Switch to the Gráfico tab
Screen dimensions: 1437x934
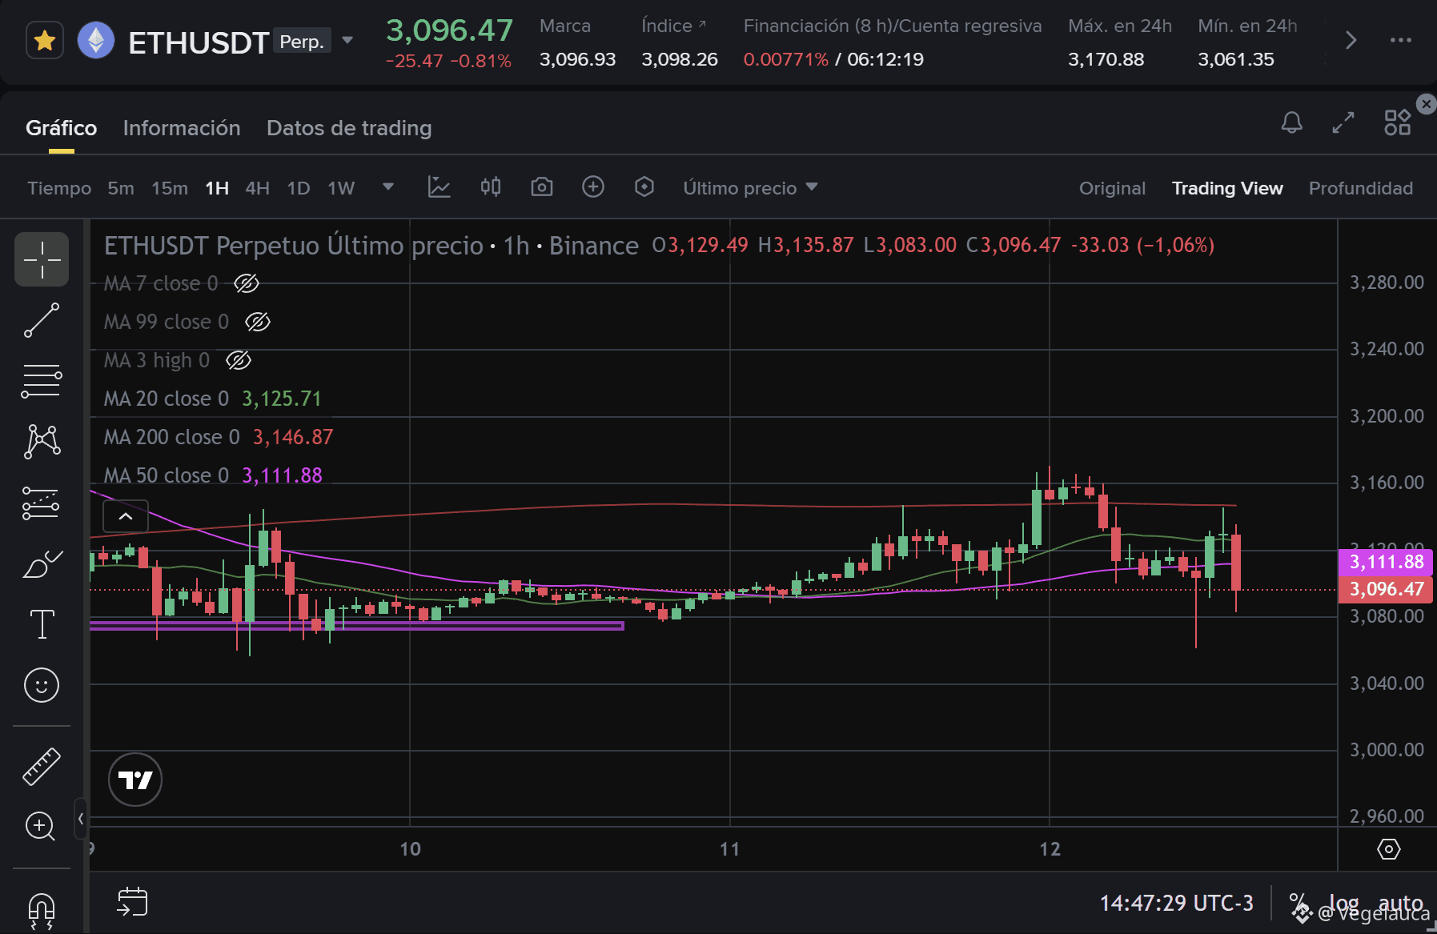tap(61, 128)
